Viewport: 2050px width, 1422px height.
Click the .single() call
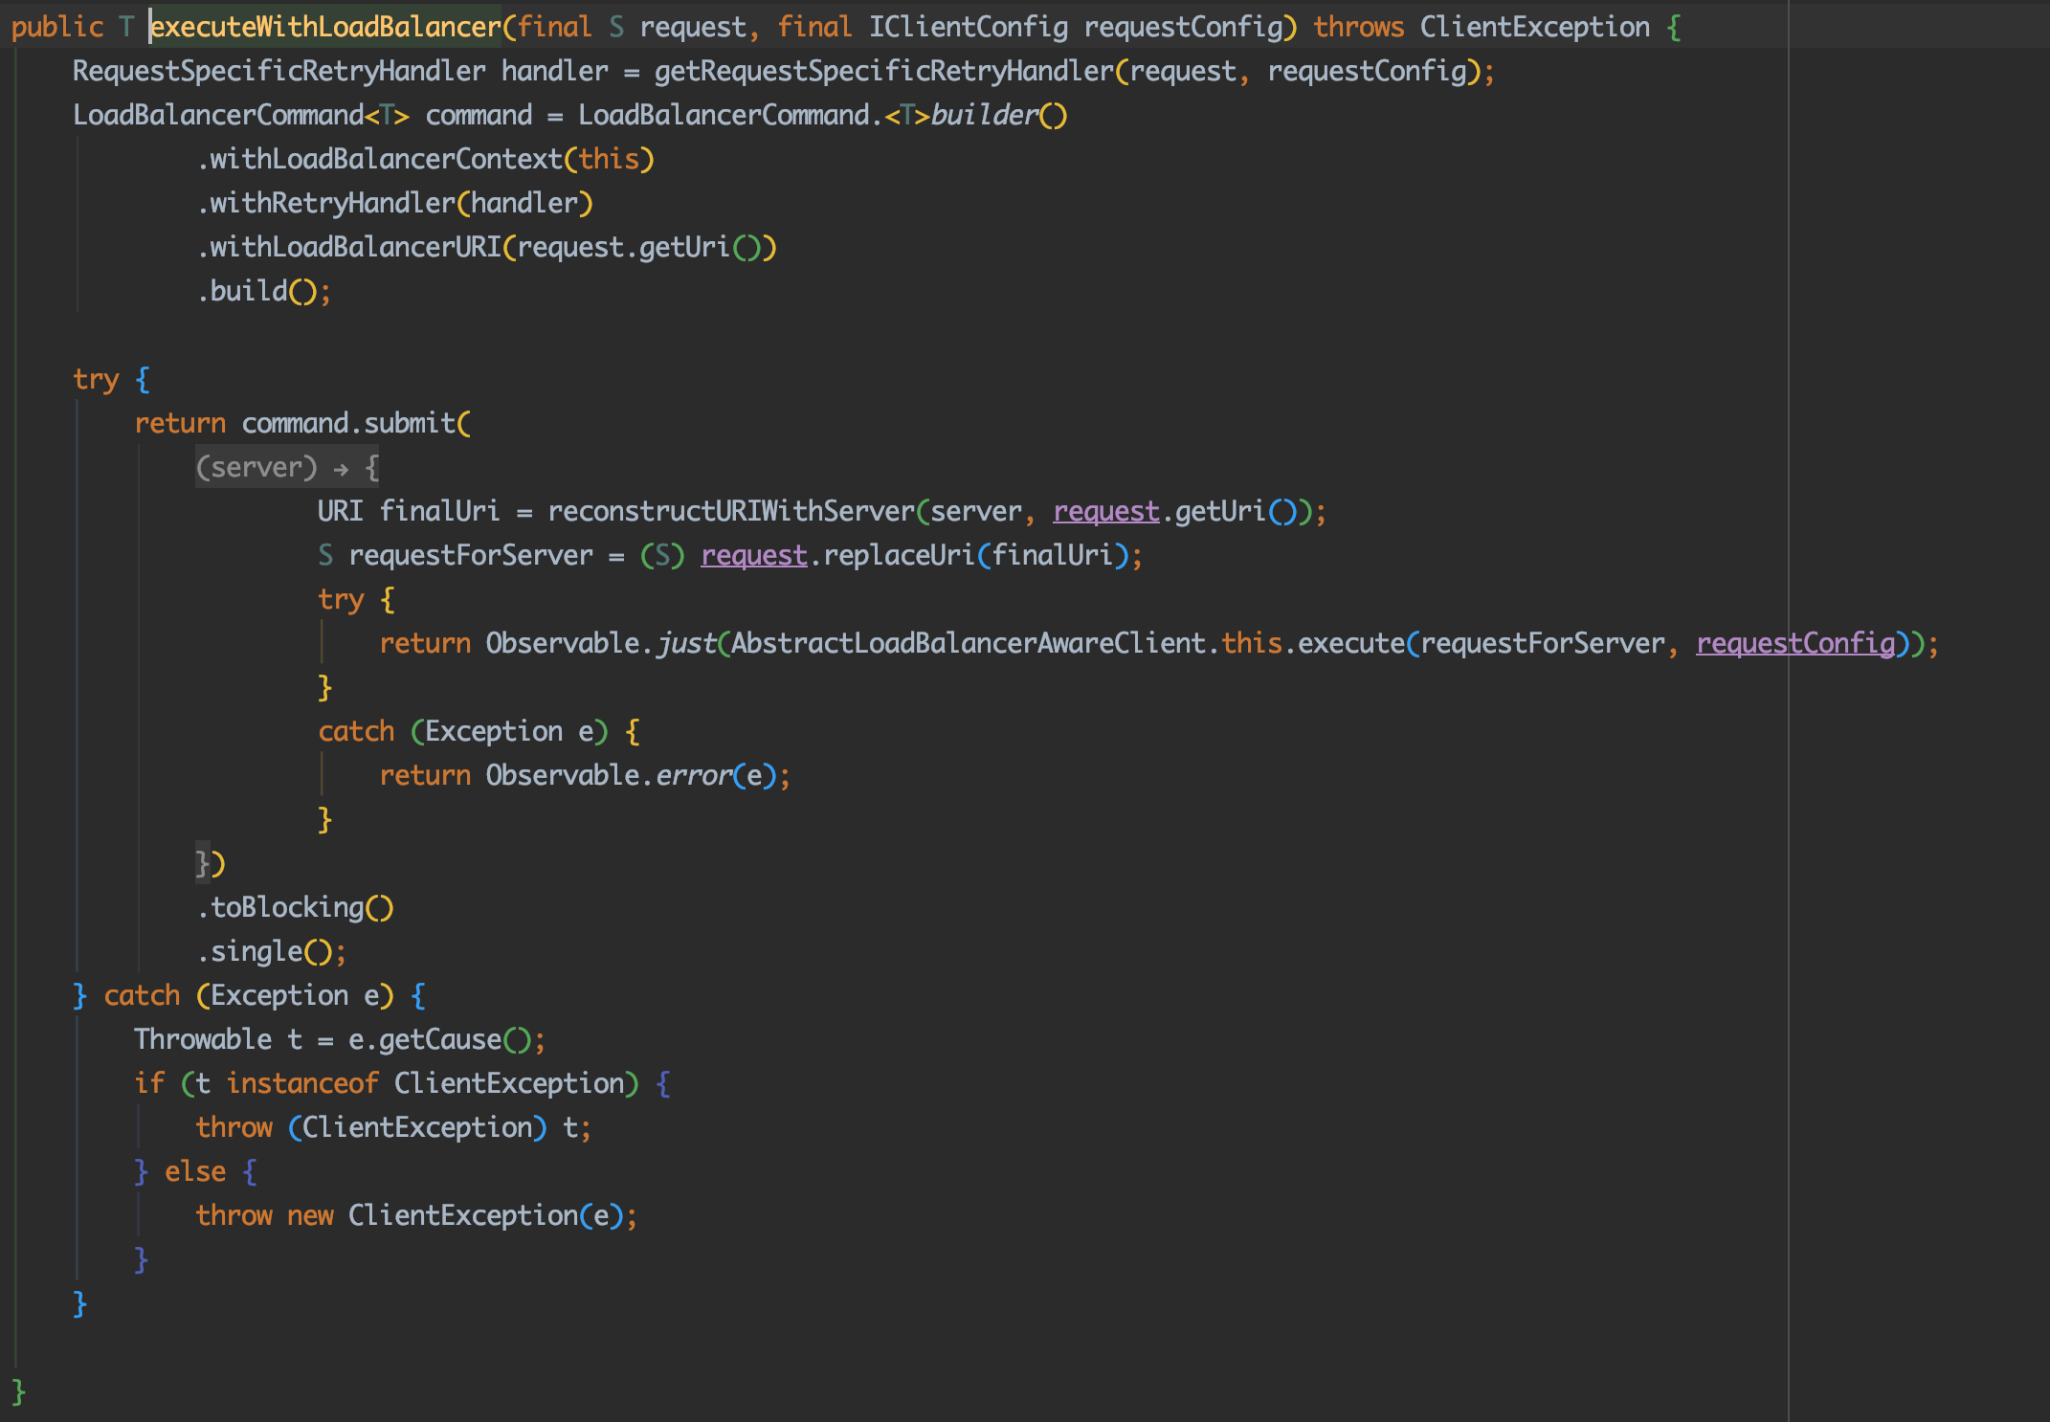coord(256,952)
